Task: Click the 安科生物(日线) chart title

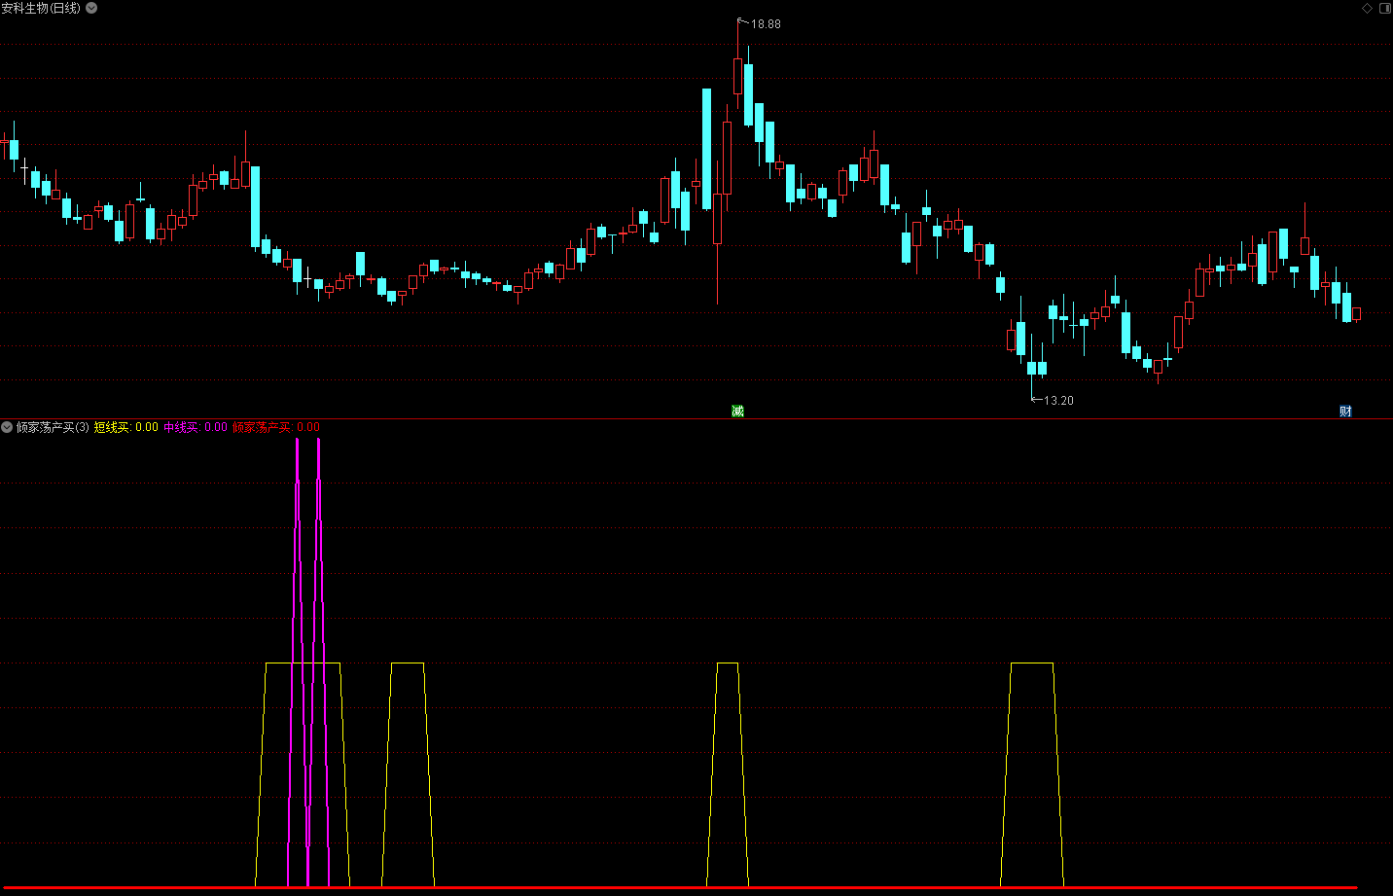Action: (x=41, y=8)
